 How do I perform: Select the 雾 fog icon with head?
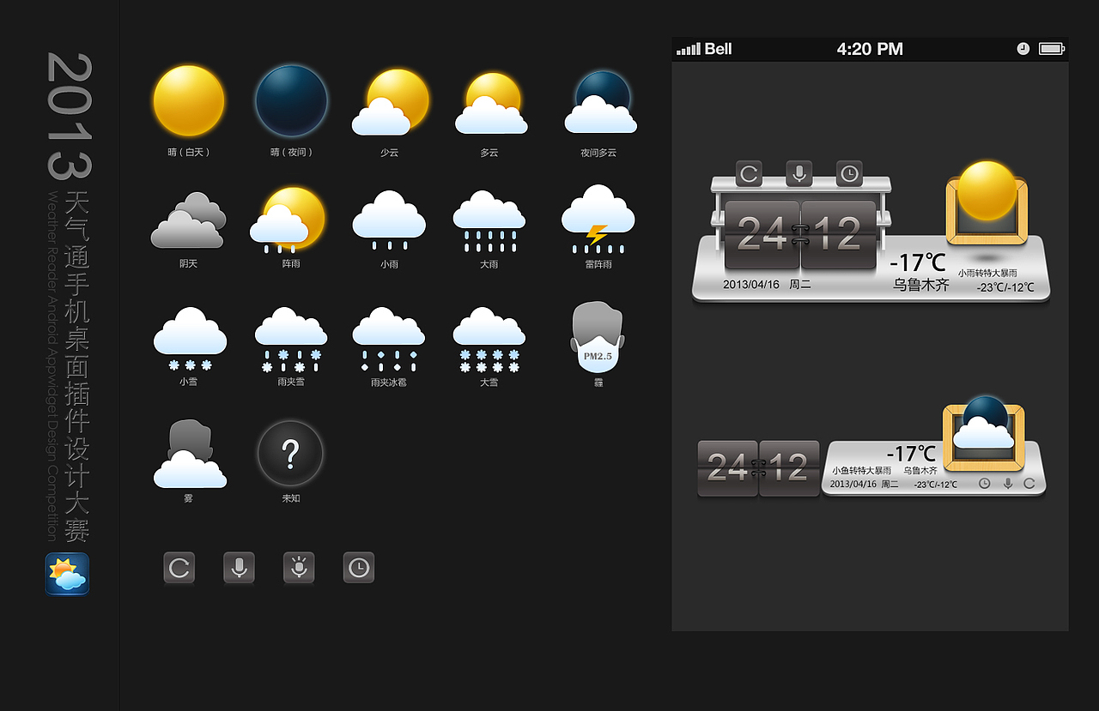coord(190,454)
